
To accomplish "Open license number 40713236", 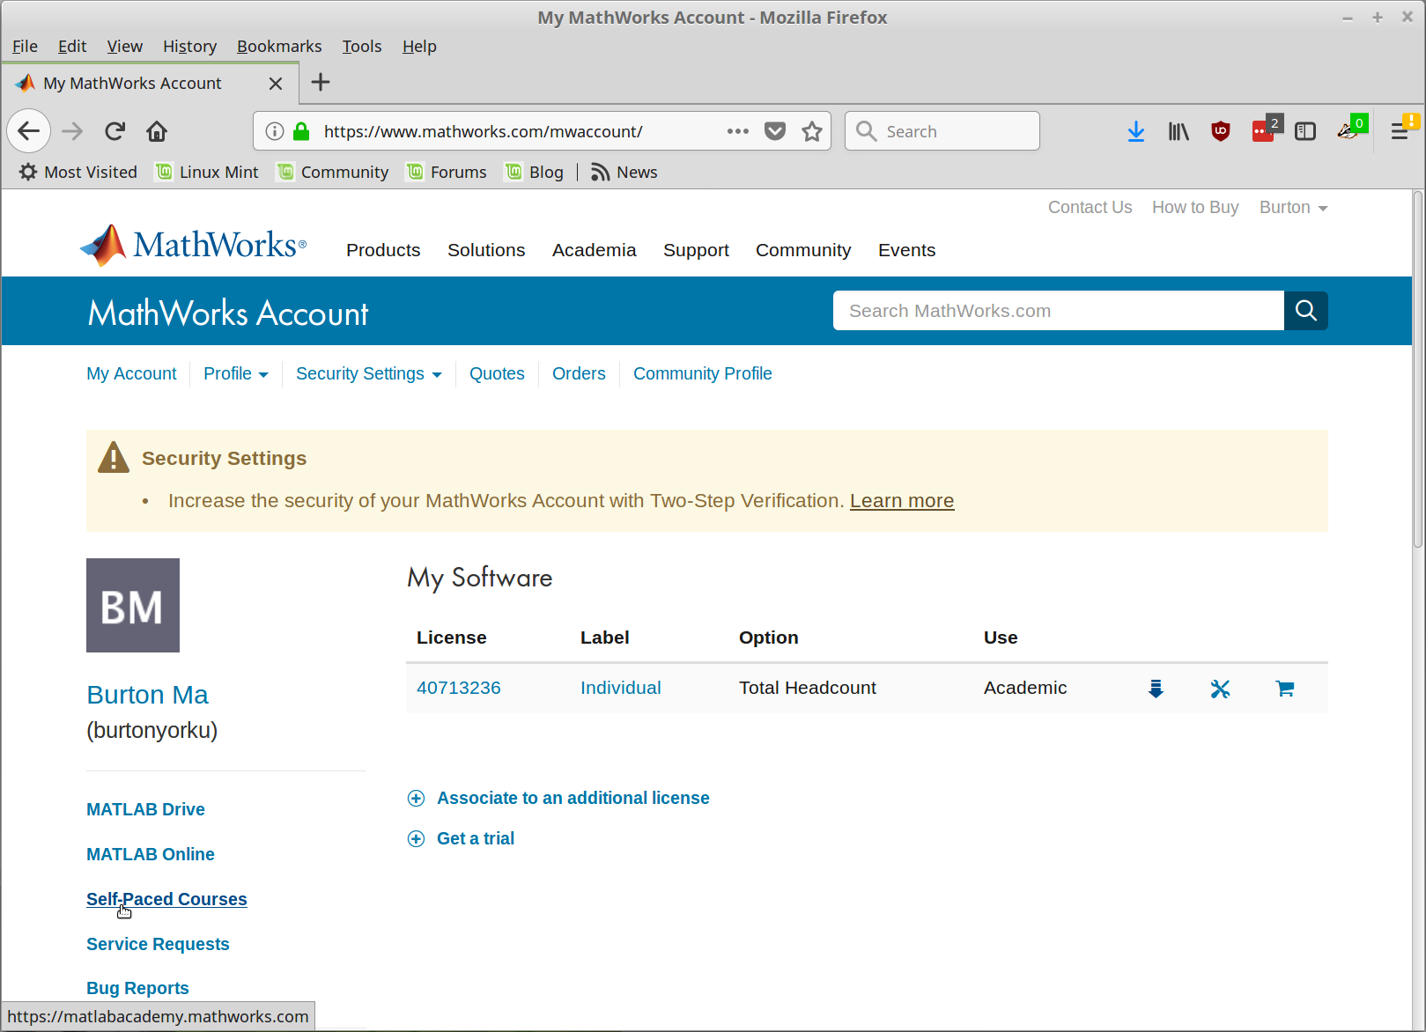I will click(459, 688).
